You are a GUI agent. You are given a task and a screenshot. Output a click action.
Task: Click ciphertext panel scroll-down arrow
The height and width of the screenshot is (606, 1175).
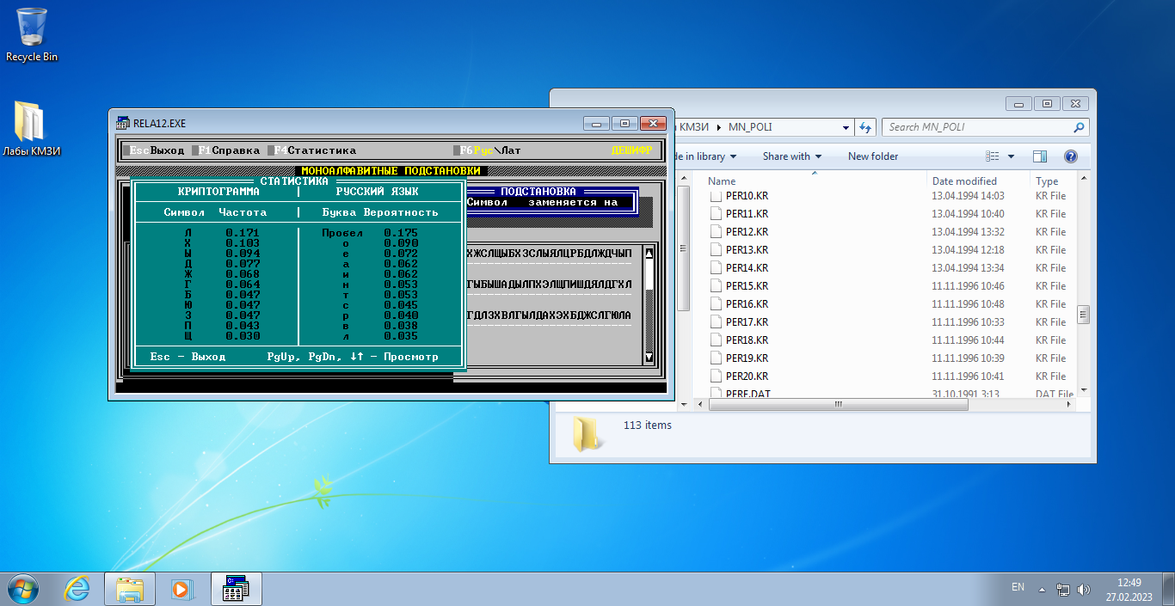pyautogui.click(x=649, y=357)
